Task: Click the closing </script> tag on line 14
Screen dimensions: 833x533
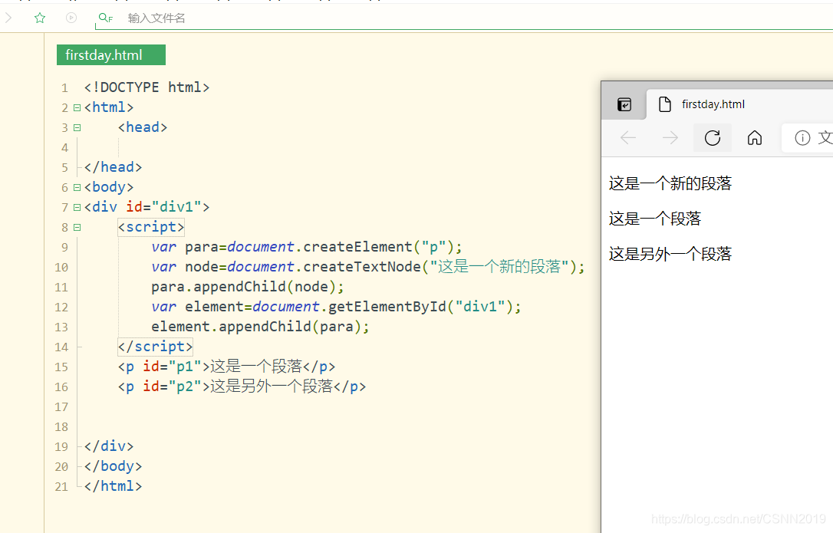Action: (155, 347)
